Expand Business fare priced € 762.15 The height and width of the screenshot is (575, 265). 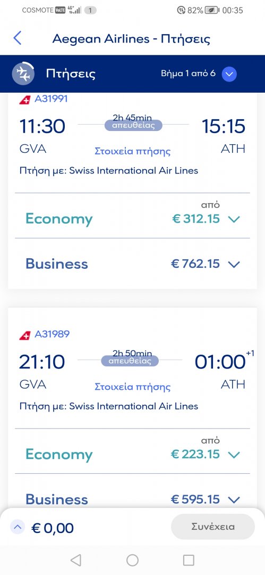coord(133,264)
